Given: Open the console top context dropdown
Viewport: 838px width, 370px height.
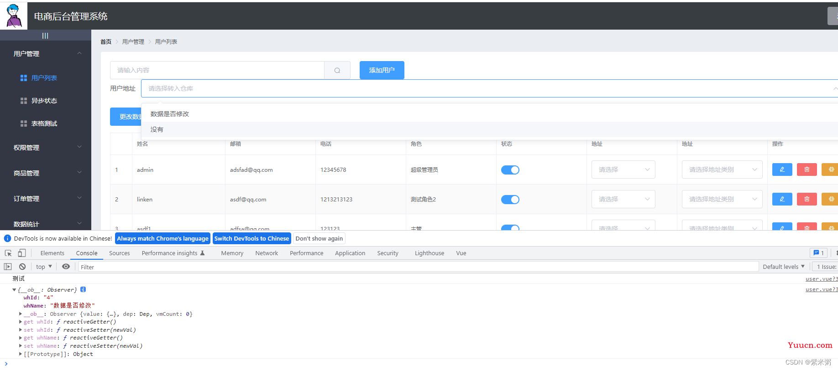Looking at the screenshot, I should click(44, 267).
